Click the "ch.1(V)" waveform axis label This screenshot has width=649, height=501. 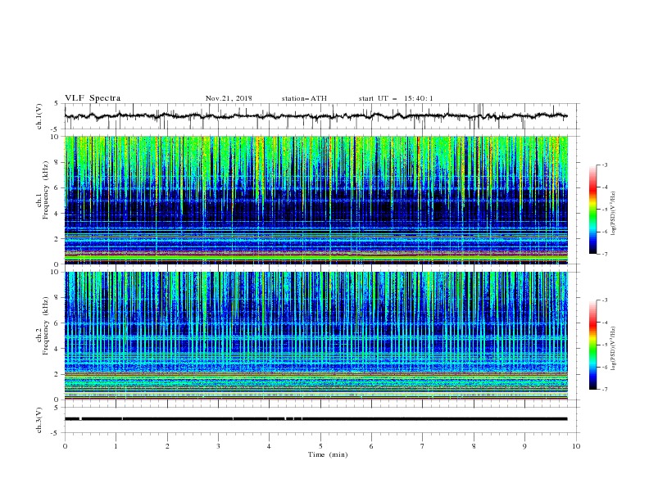click(39, 116)
